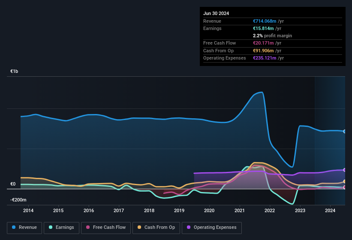Click the pink Free Cash Flow end marker
The image size is (352, 240).
pyautogui.click(x=345, y=187)
